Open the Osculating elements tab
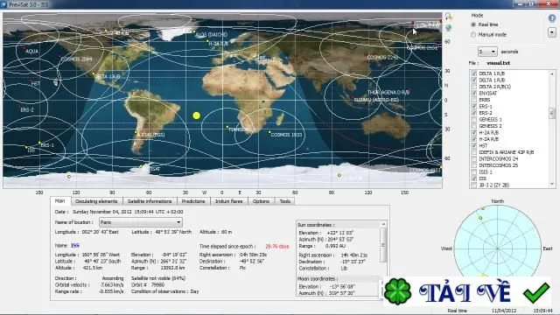Viewport: 560px width, 315px height. [x=96, y=201]
